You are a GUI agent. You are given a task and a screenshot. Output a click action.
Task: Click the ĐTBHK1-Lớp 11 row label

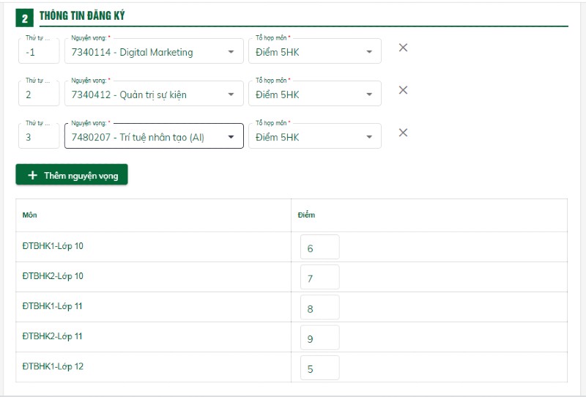tap(52, 306)
